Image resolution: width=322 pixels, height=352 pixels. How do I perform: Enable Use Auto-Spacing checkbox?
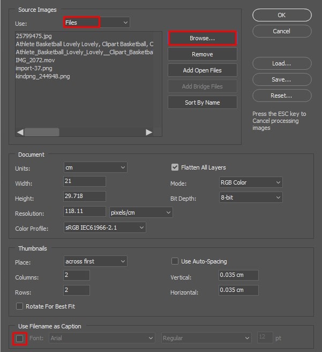click(175, 261)
